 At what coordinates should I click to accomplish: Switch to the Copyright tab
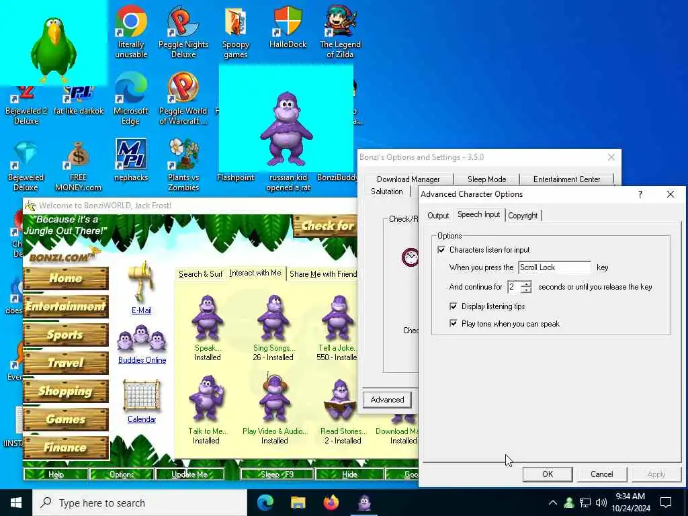click(x=523, y=216)
